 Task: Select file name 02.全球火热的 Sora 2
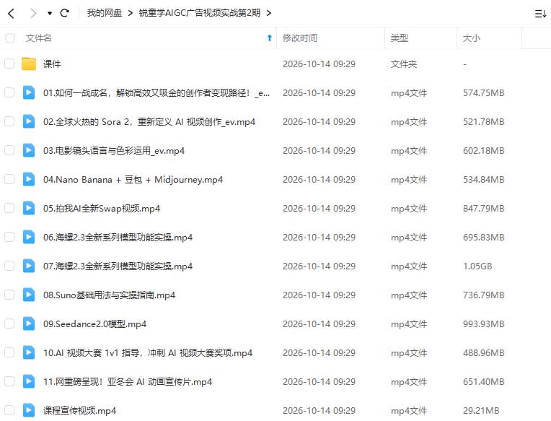149,122
